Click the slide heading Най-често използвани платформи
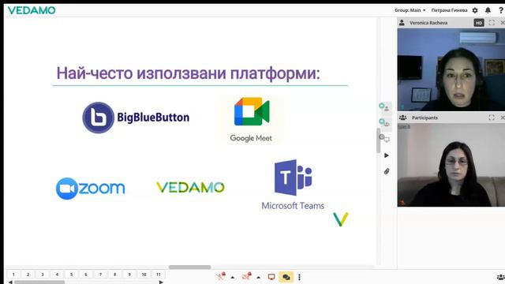 click(x=188, y=73)
